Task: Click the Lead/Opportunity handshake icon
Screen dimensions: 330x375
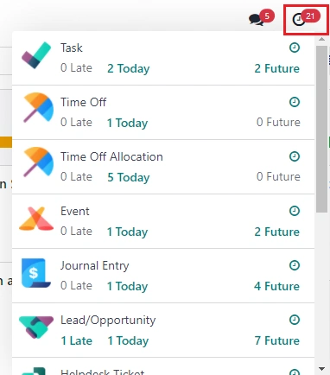Action: tap(36, 327)
